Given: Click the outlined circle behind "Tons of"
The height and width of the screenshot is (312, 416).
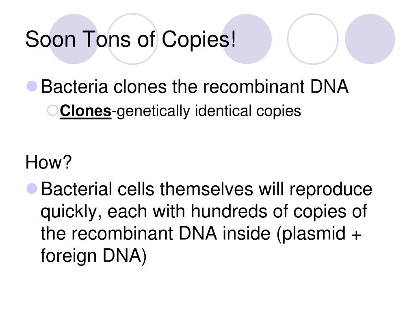Looking at the screenshot, I should 132,39.
